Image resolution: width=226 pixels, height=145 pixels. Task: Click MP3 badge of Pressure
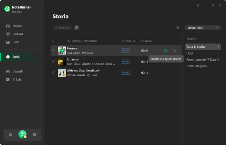[x=126, y=51]
